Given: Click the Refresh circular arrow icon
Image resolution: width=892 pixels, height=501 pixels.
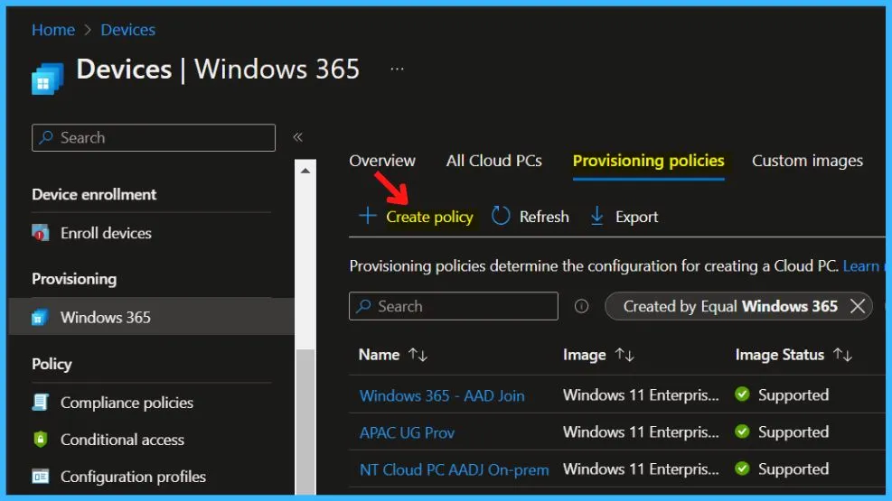Looking at the screenshot, I should click(501, 216).
